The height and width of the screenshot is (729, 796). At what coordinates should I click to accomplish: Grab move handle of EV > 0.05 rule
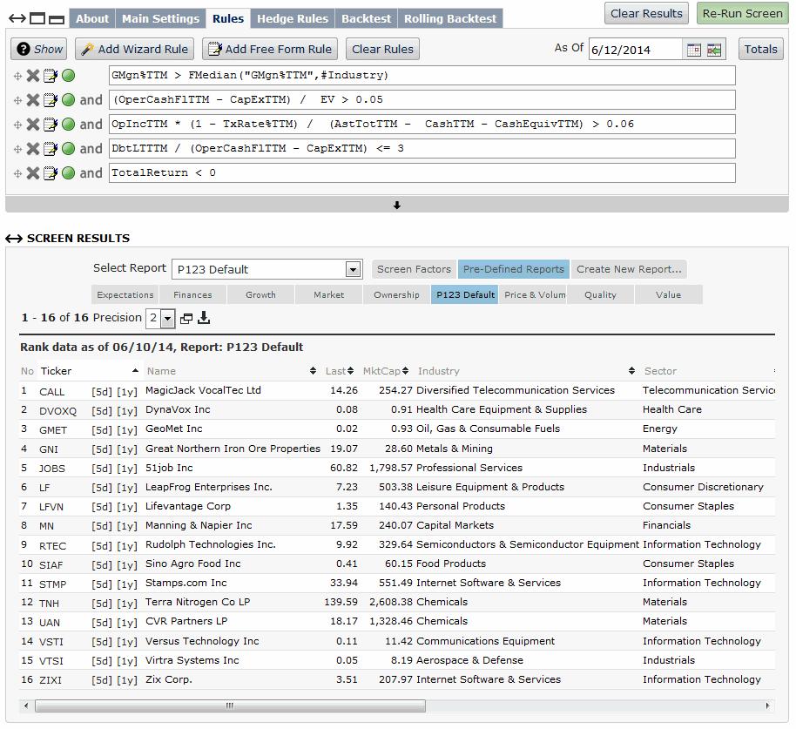(x=17, y=100)
